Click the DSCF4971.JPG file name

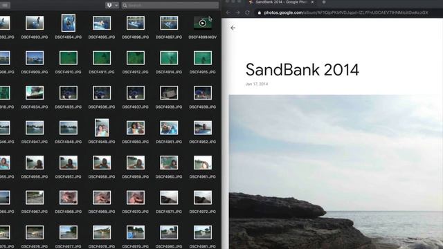tap(169, 212)
